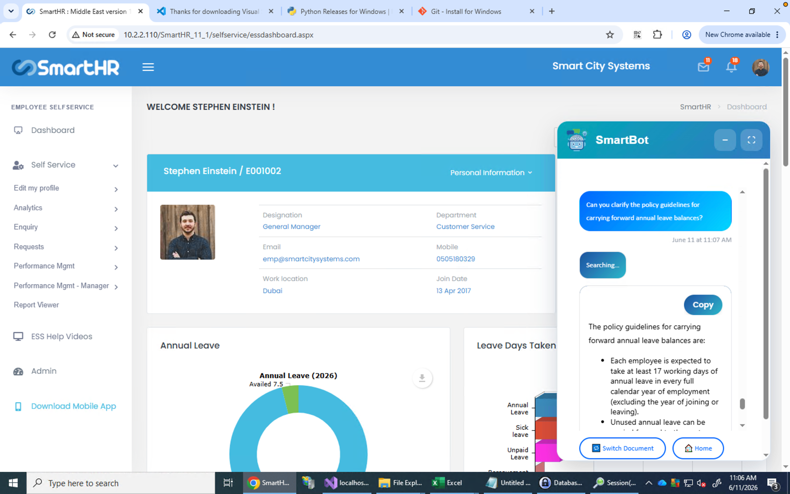
Task: Click the green Availed slice of donut chart
Action: pos(292,399)
